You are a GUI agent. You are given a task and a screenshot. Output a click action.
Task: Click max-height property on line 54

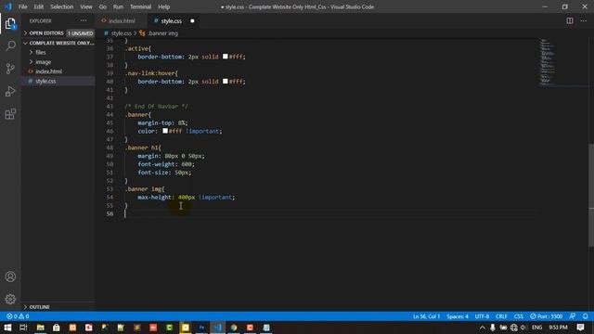(155, 198)
